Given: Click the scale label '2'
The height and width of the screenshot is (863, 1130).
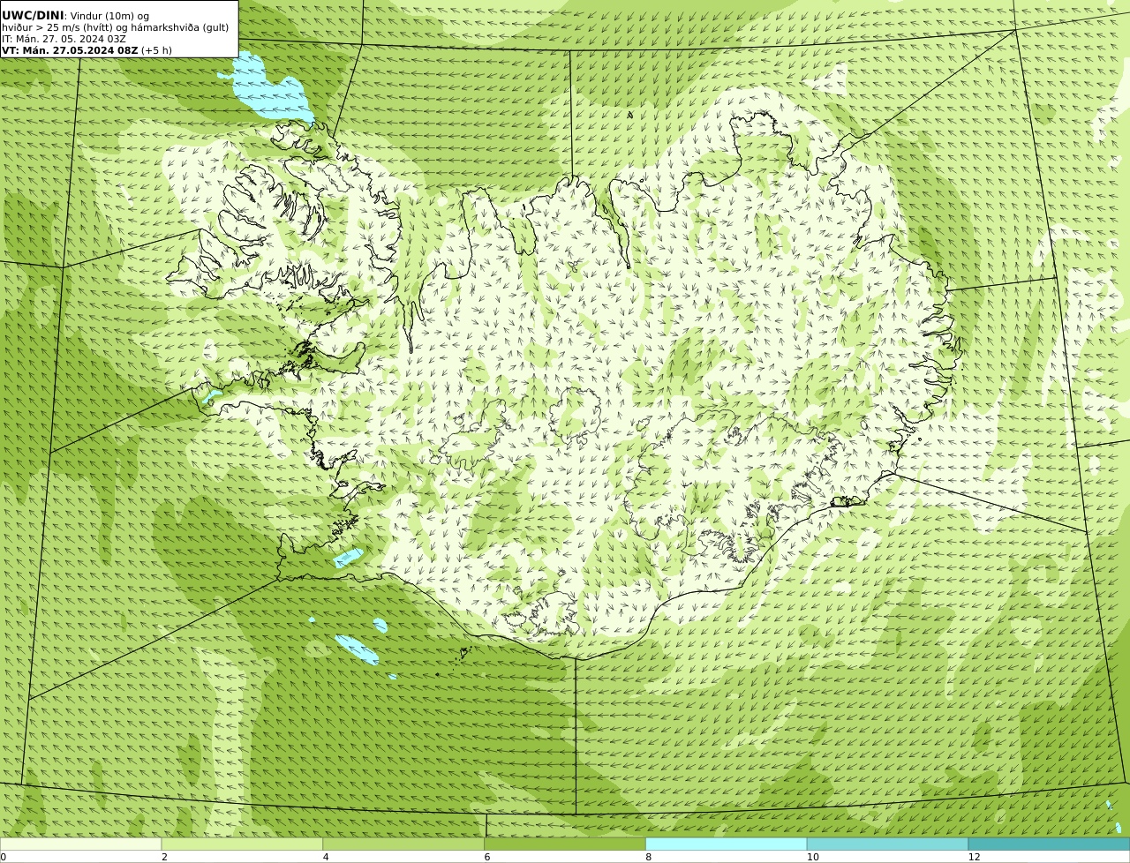Looking at the screenshot, I should pyautogui.click(x=164, y=857).
